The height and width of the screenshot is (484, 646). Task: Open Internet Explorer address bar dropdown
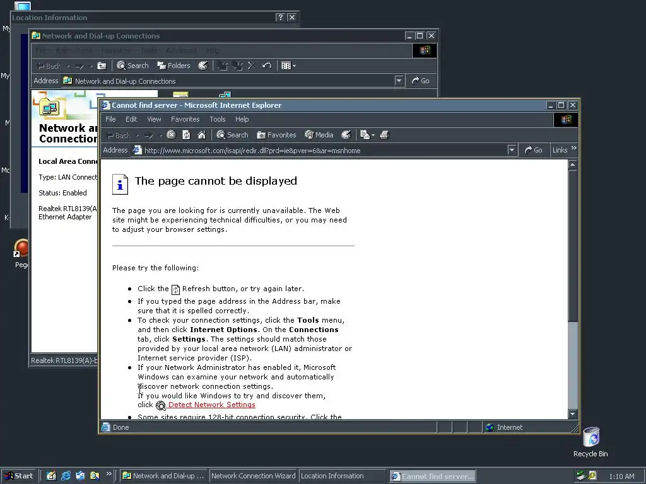pos(512,150)
